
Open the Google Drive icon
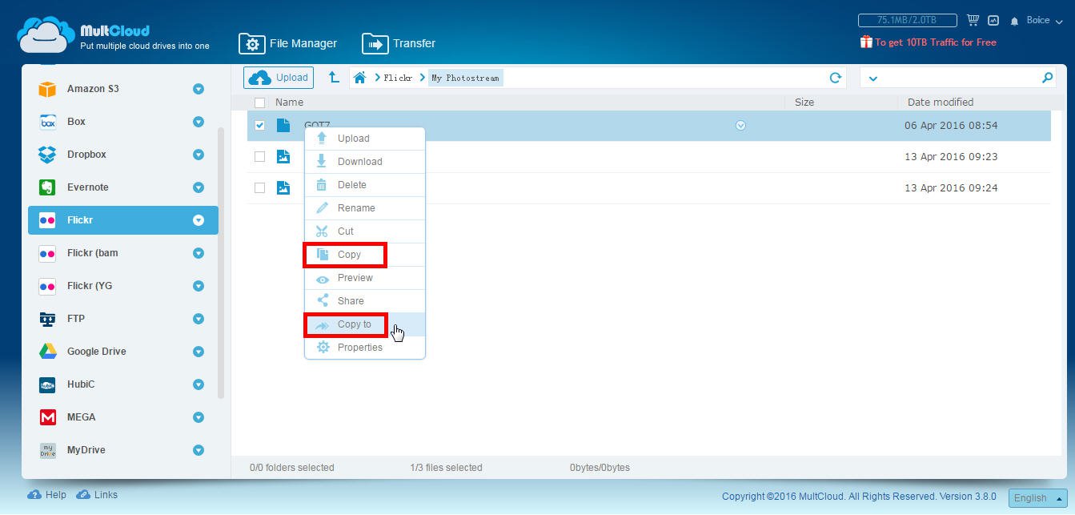47,352
